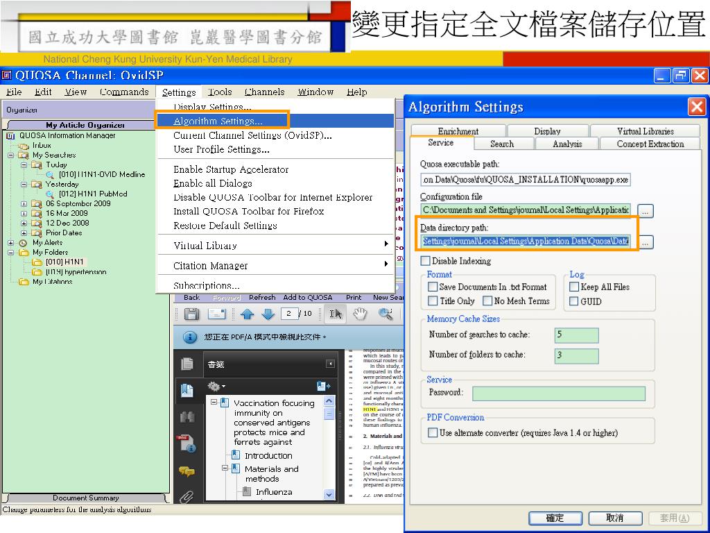
Task: Click the save disk icon in PDF toolbar
Action: click(x=191, y=314)
